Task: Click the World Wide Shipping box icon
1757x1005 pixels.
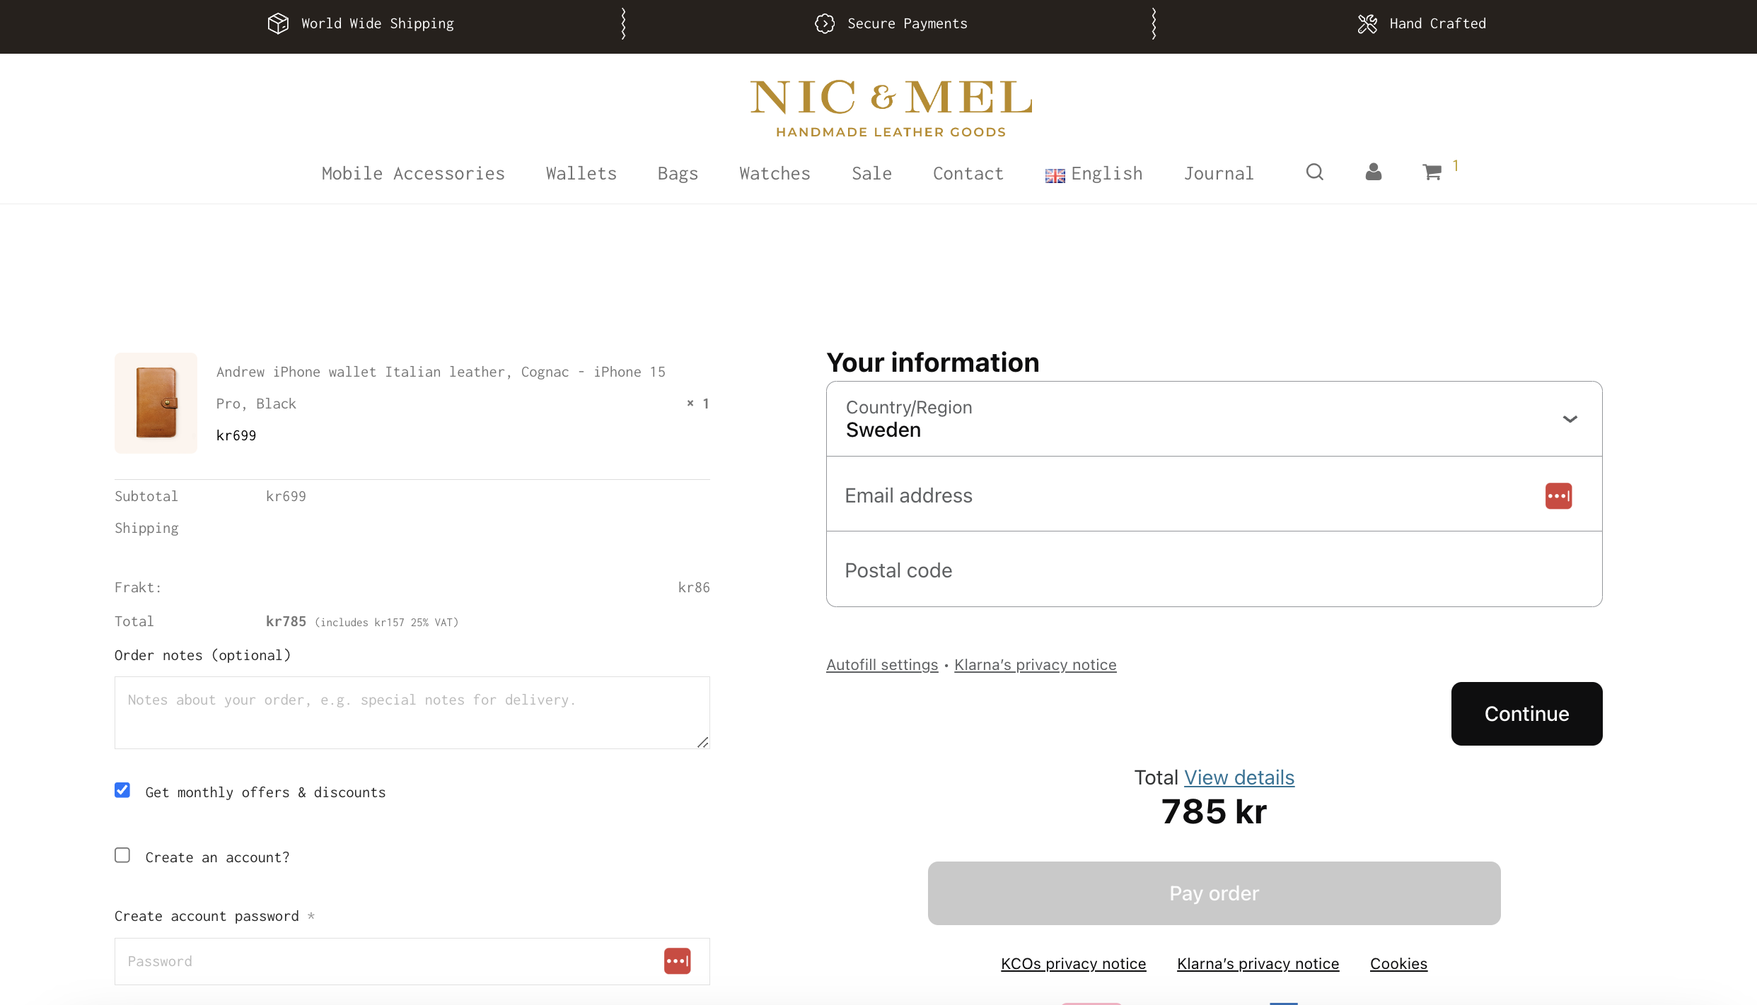Action: pyautogui.click(x=278, y=23)
